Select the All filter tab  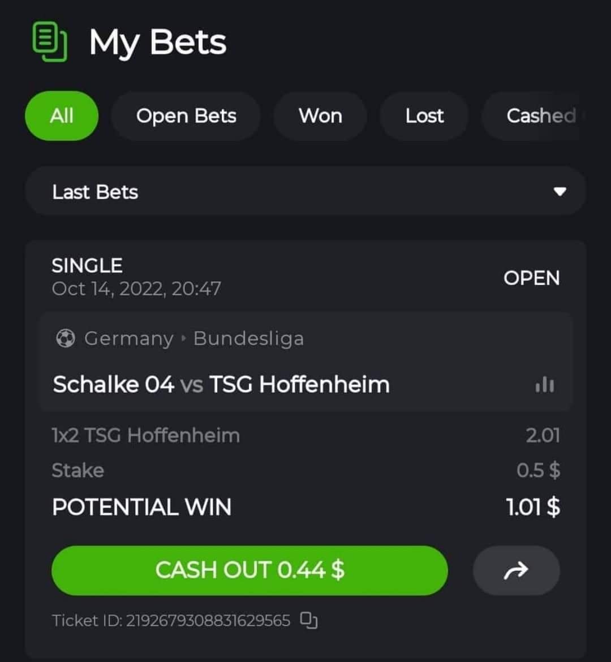62,115
